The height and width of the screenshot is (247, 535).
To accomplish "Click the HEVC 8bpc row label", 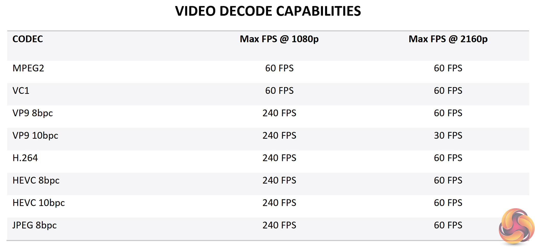I will [x=36, y=180].
